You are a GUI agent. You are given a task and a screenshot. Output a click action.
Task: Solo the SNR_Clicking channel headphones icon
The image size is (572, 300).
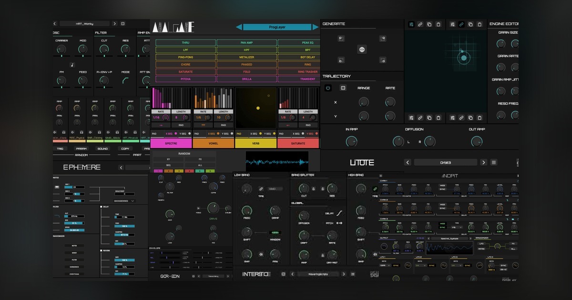coord(100,132)
